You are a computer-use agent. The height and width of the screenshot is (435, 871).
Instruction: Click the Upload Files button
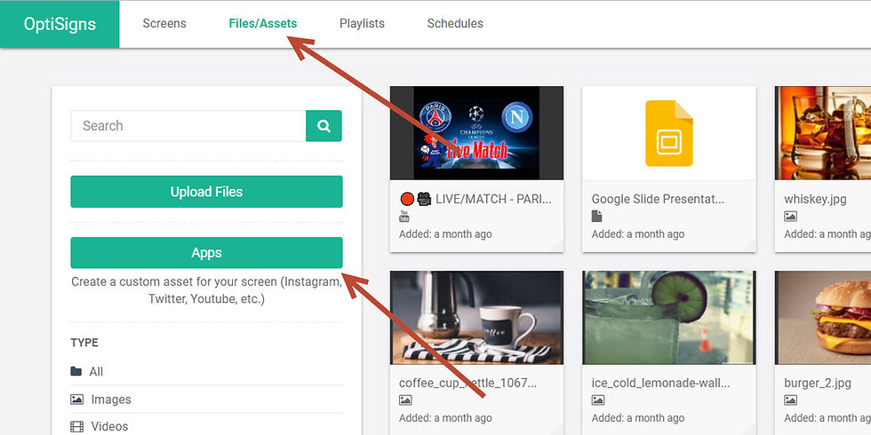point(206,192)
